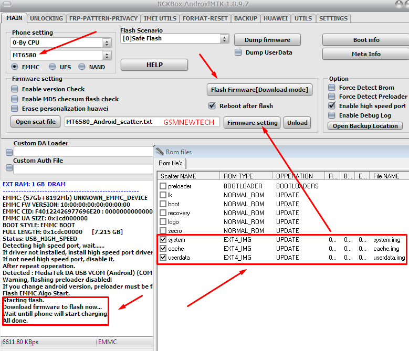409x351 pixels.
Task: Click the Boot info button
Action: [366, 40]
